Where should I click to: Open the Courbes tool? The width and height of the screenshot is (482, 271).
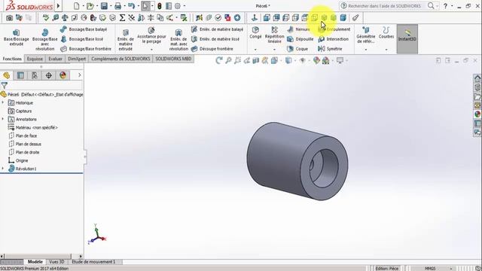pos(386,32)
